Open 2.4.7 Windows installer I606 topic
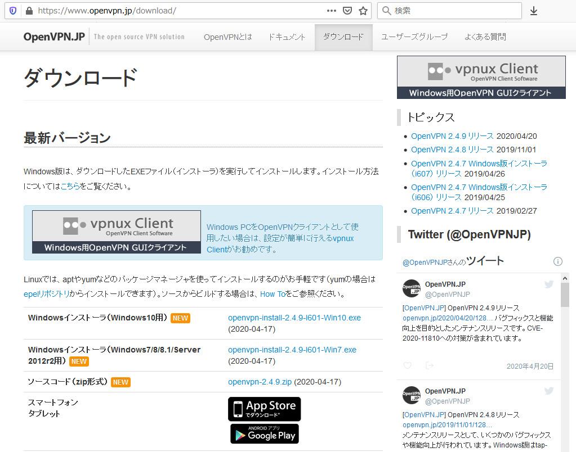 pyautogui.click(x=479, y=192)
